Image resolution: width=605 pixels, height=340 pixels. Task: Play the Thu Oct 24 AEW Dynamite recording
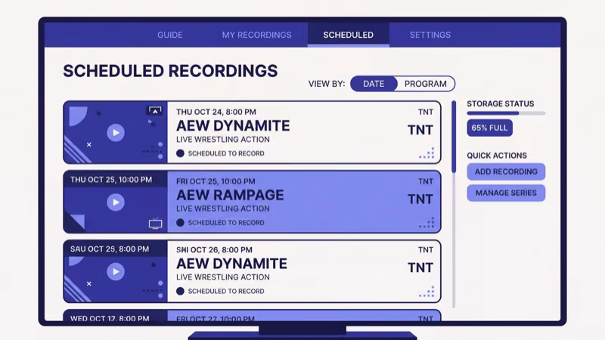coord(116,133)
